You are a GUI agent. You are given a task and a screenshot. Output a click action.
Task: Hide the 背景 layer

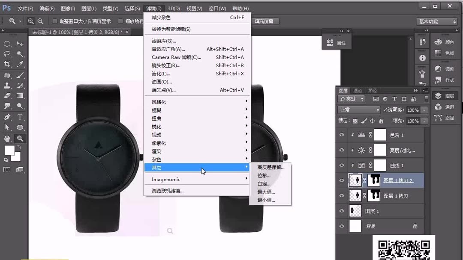(x=342, y=226)
